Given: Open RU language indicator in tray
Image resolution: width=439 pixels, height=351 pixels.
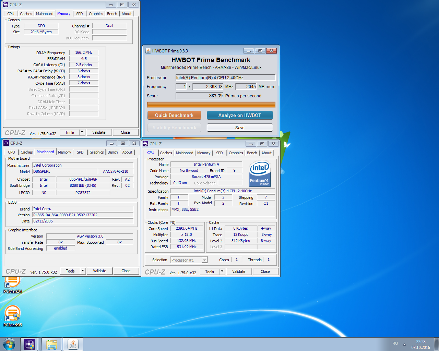Looking at the screenshot, I should point(395,343).
